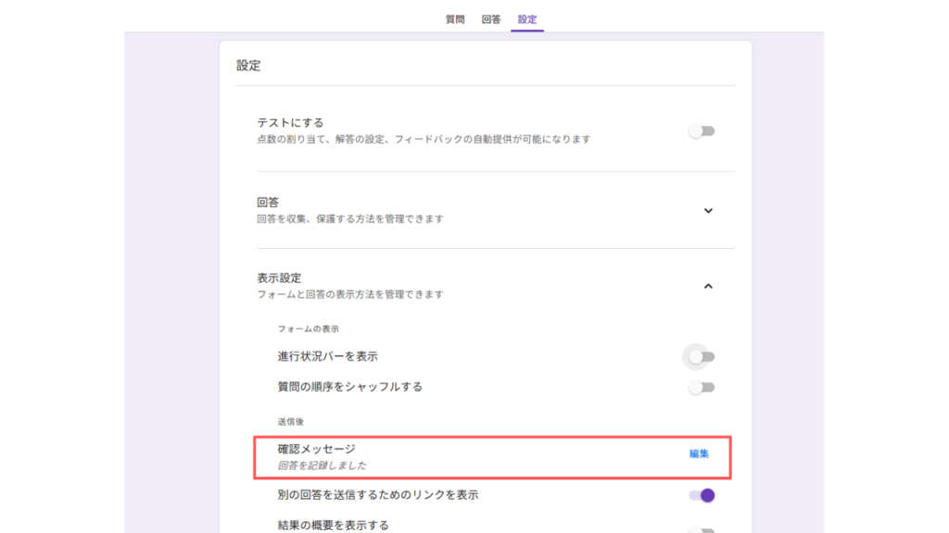The height and width of the screenshot is (533, 949).
Task: Expand 回答 section with down chevron icon
Action: point(708,211)
